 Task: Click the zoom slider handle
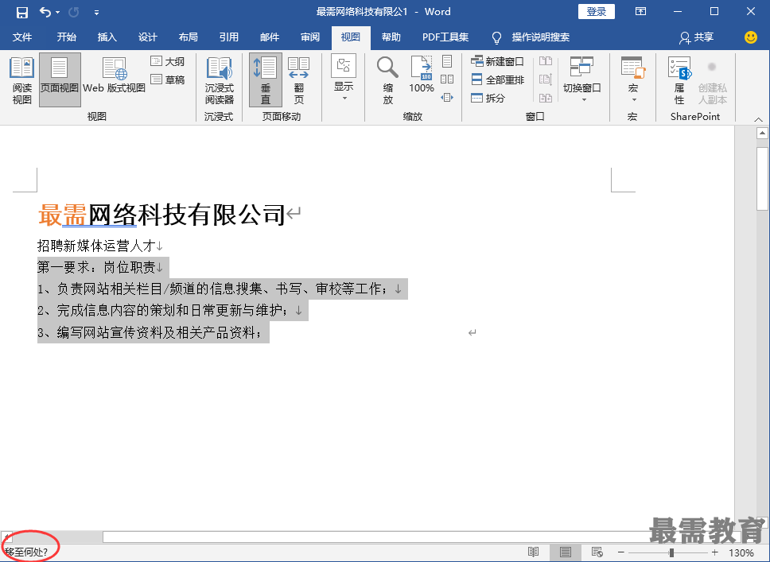coord(671,552)
